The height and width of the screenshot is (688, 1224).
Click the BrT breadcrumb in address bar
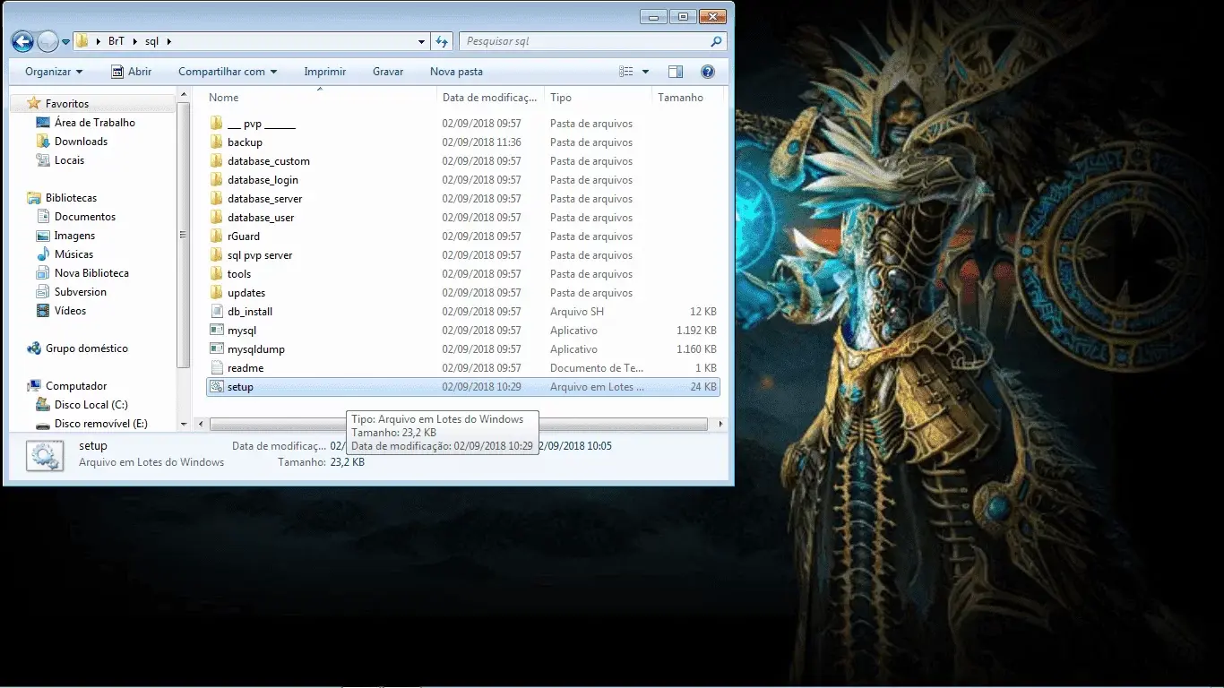coord(116,41)
